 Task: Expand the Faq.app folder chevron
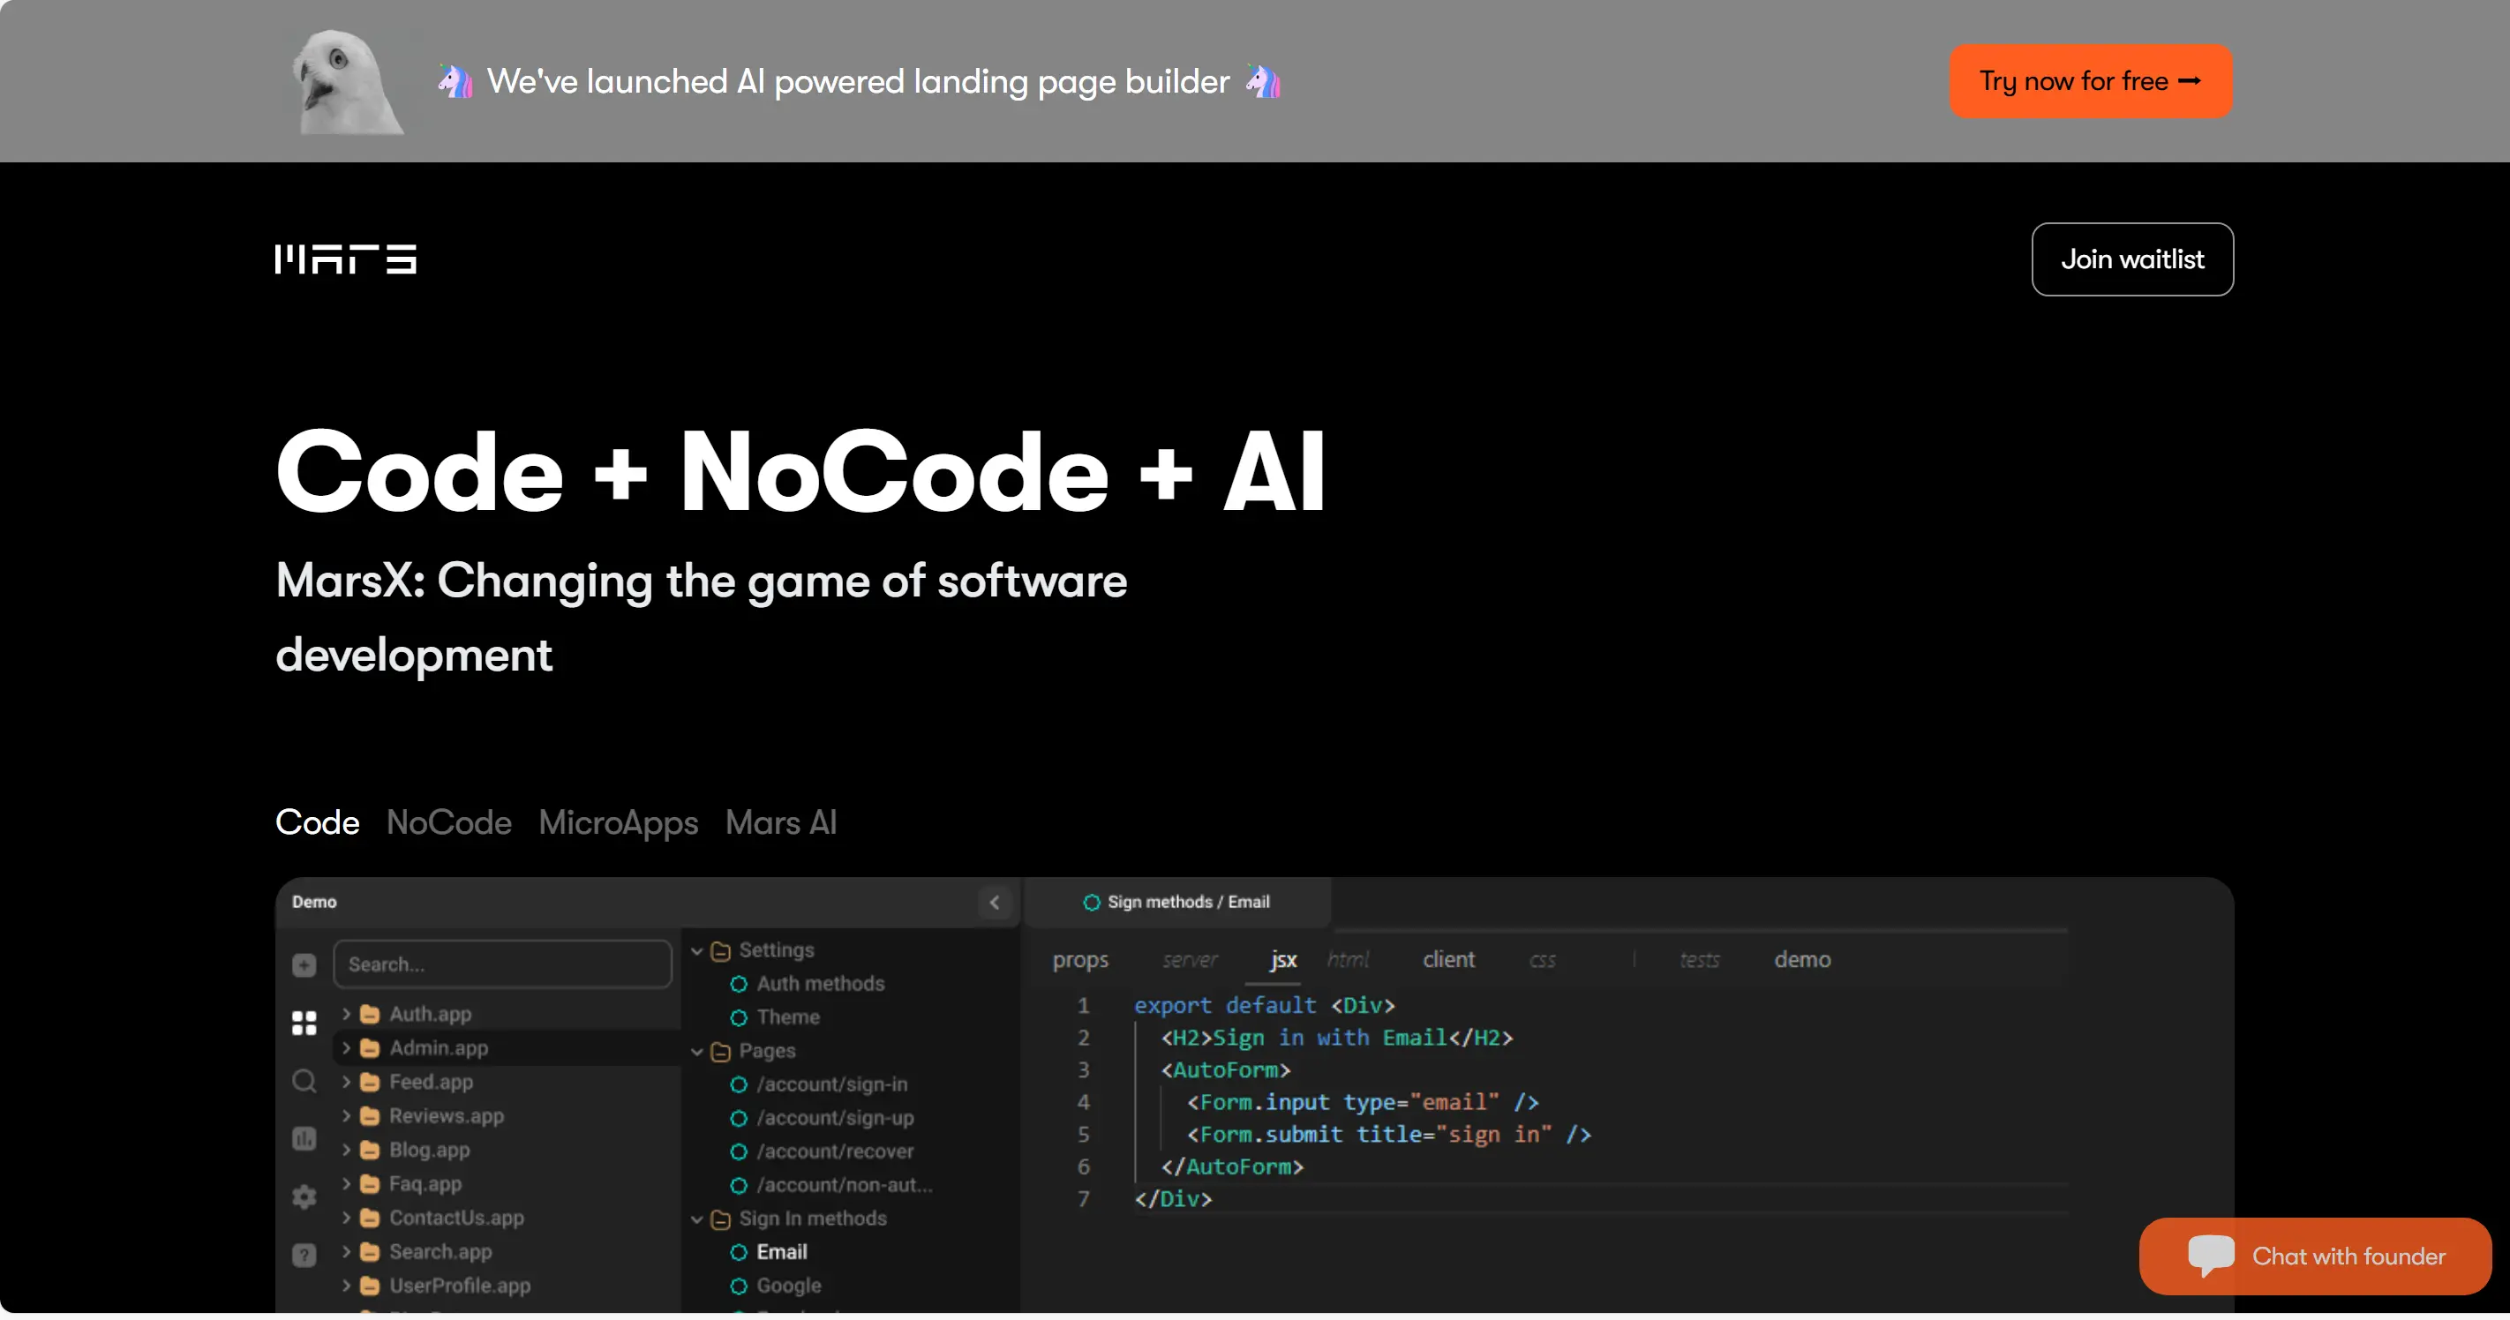pyautogui.click(x=346, y=1183)
